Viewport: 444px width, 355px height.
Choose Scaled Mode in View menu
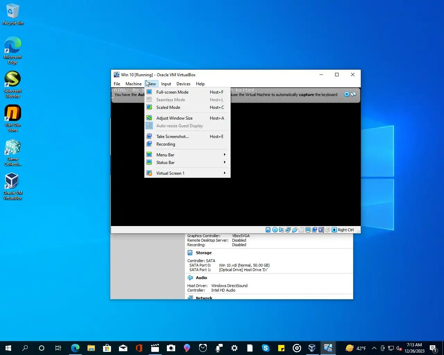click(x=187, y=107)
